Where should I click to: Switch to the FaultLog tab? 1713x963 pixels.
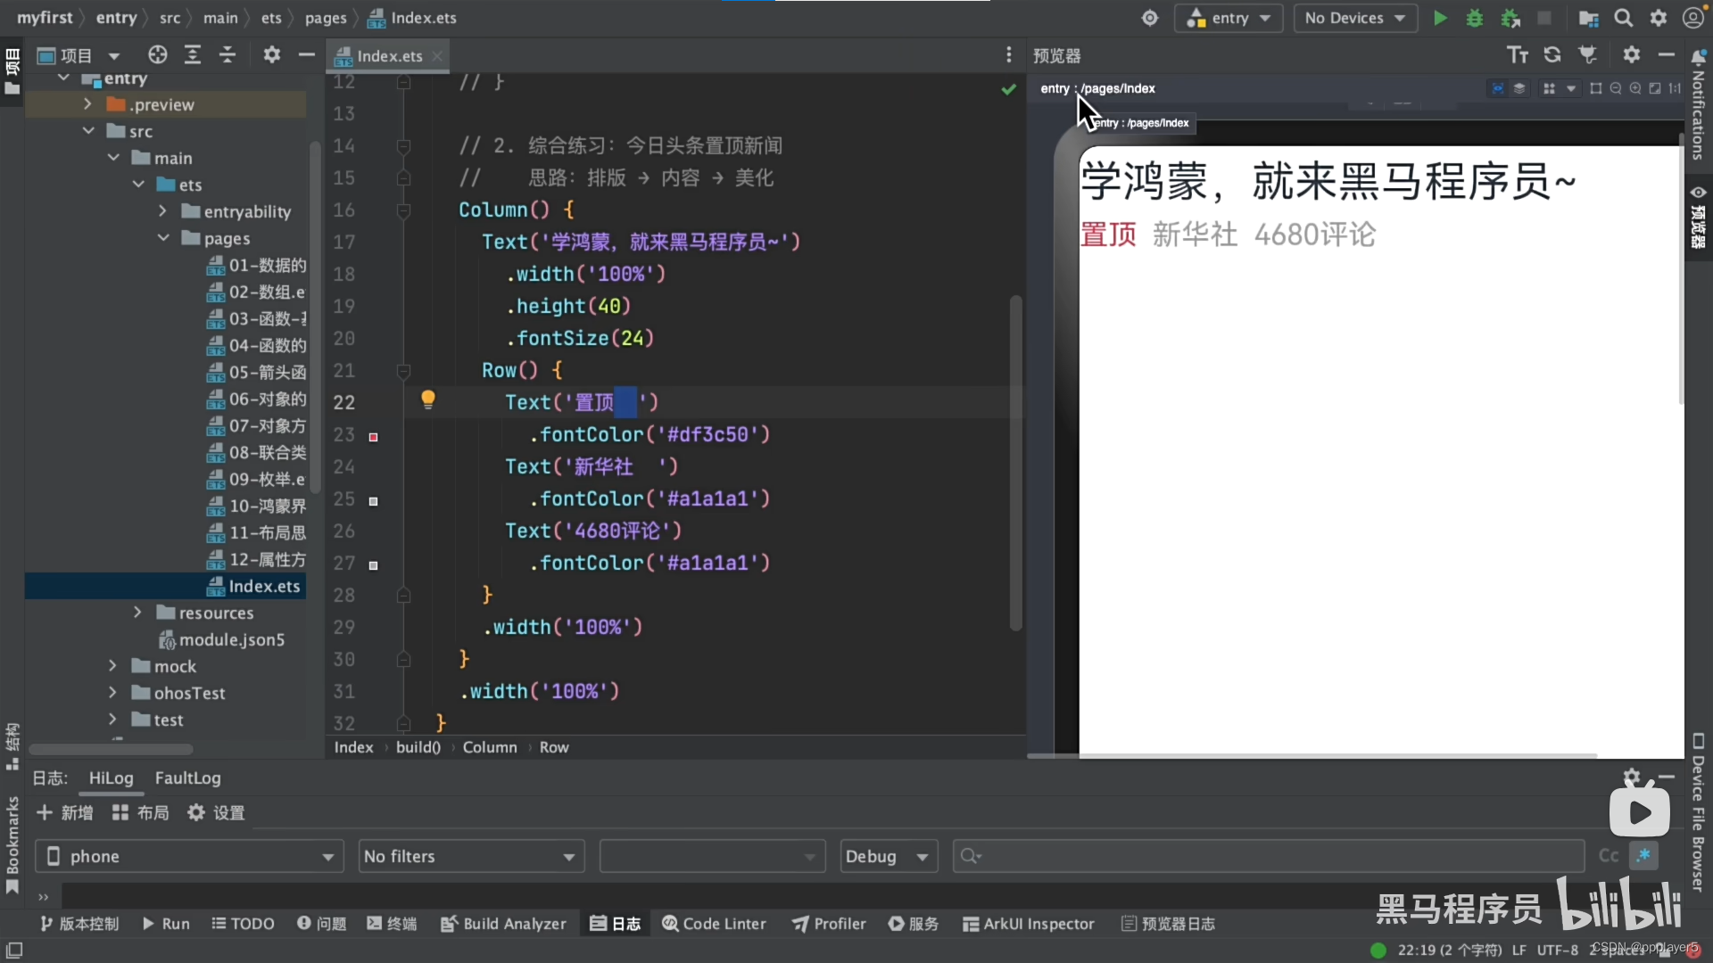(x=187, y=778)
